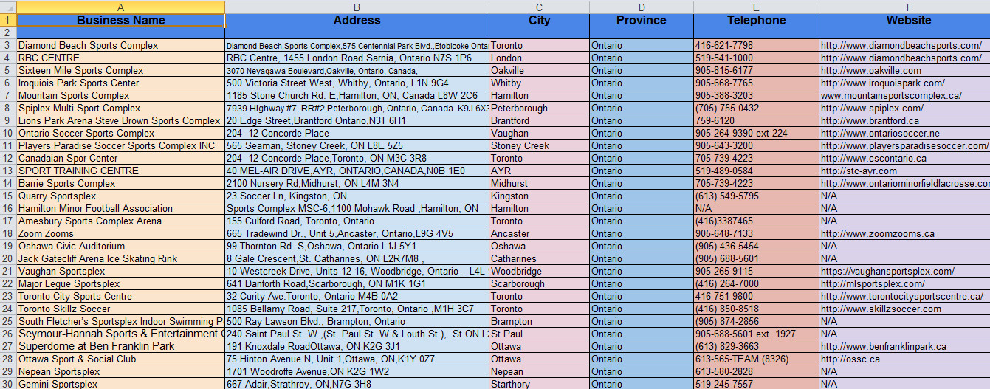Select city cell St Paul
This screenshot has height=389, width=990.
pyautogui.click(x=540, y=334)
